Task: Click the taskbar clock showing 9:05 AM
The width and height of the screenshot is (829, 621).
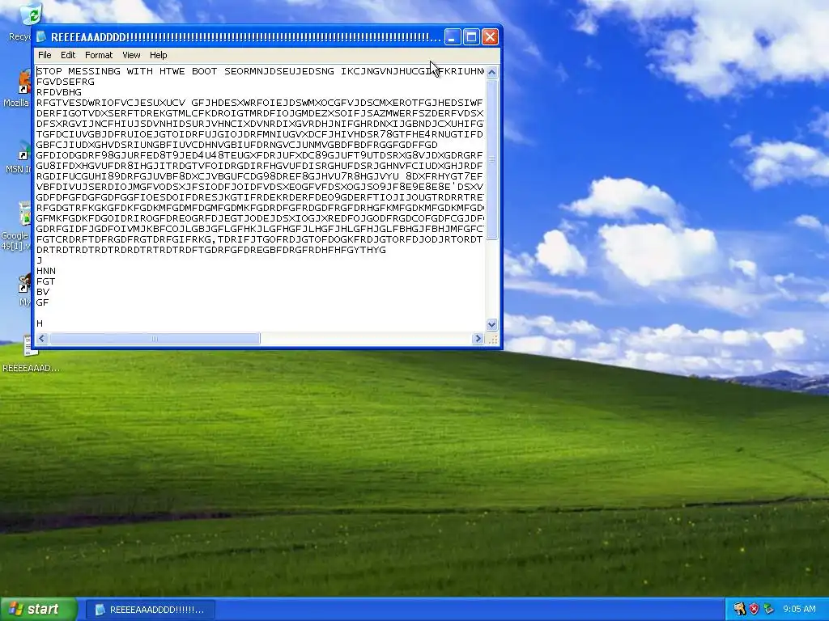Action: 799,609
